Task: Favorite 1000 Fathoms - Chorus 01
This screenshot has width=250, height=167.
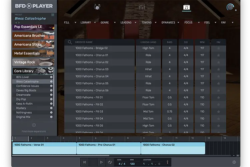Action: [218, 55]
